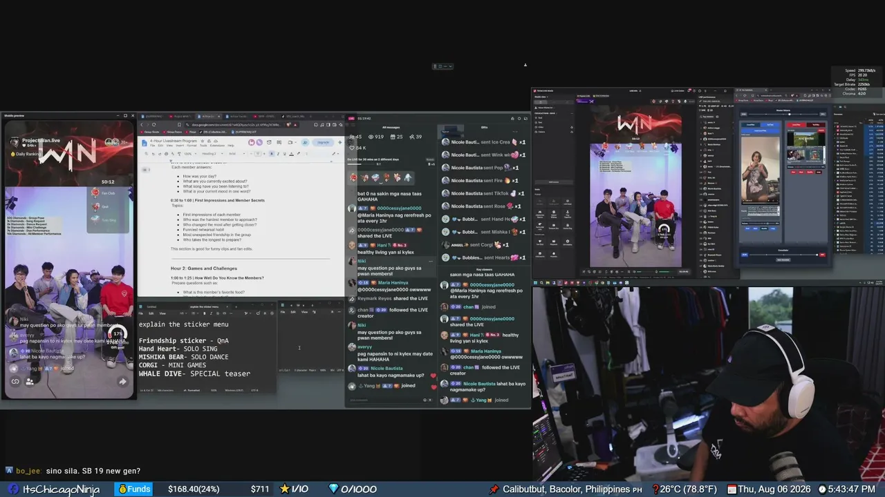885x497 pixels.
Task: Click averyy's username in the chat
Action: (364, 347)
